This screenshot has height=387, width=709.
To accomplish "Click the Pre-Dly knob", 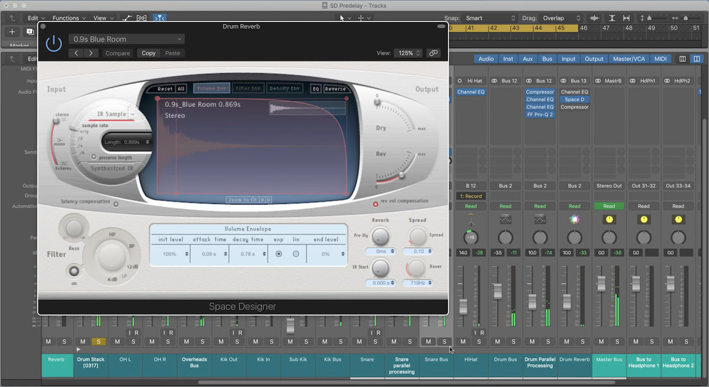I will point(381,237).
